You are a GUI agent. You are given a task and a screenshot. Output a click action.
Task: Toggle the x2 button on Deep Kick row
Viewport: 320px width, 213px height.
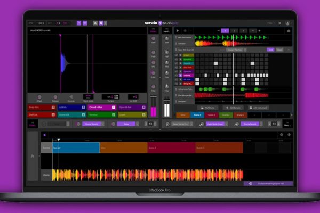[x=176, y=84]
